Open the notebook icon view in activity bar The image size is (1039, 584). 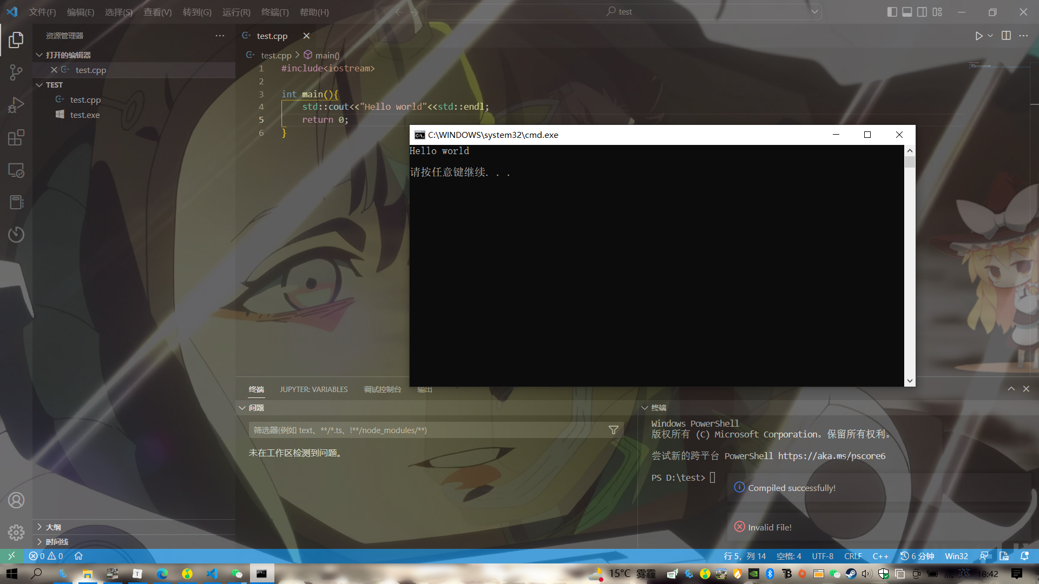tap(16, 202)
